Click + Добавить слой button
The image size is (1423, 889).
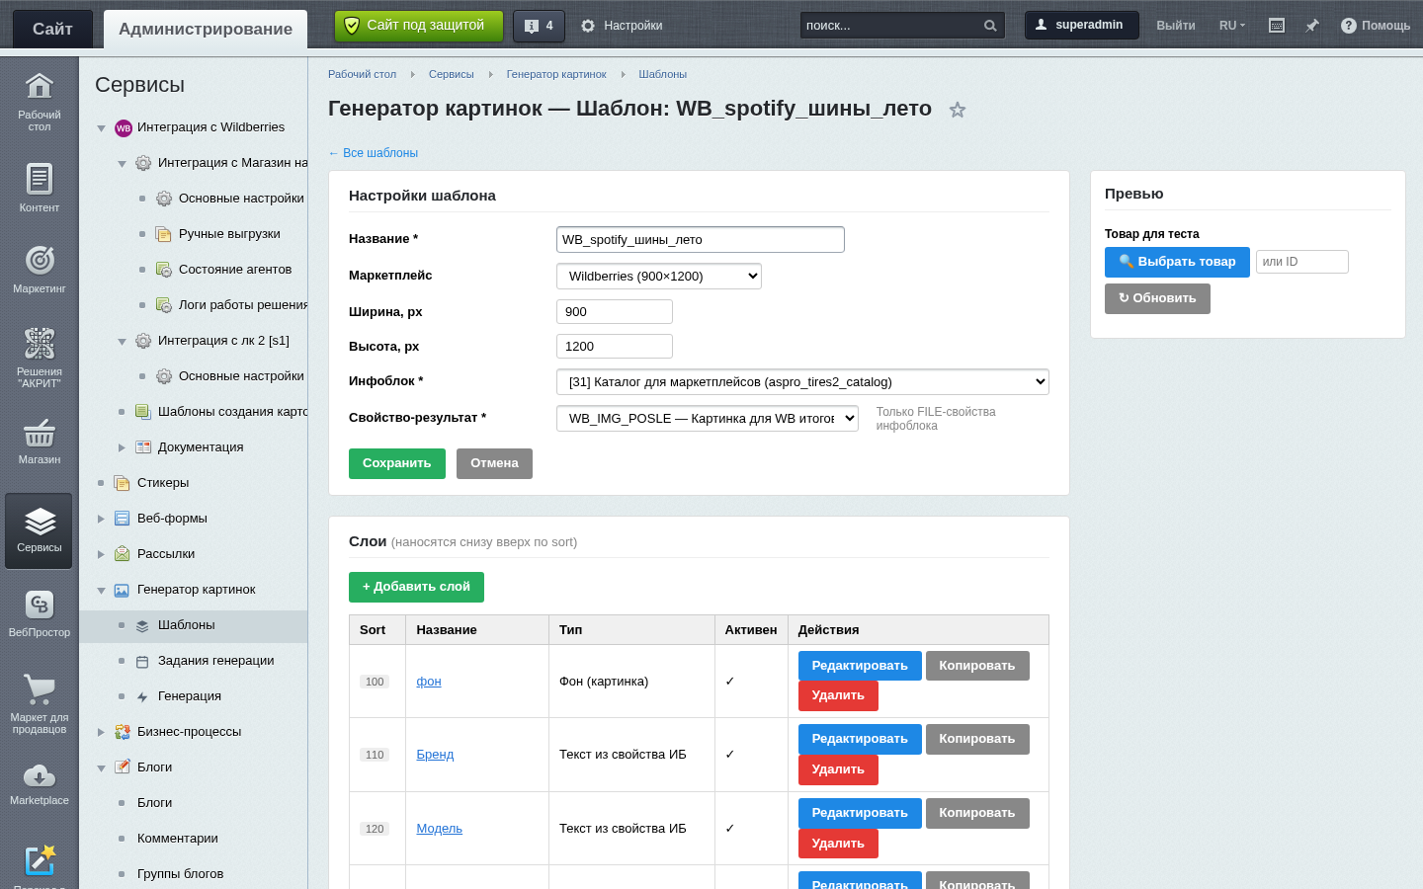click(x=416, y=587)
